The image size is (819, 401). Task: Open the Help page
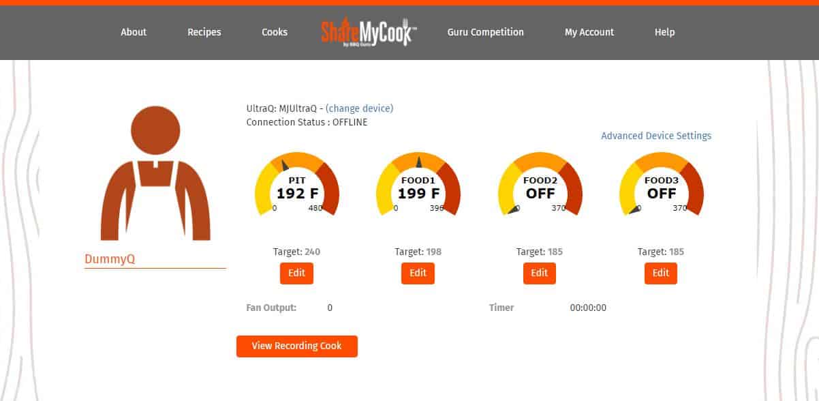click(x=664, y=32)
